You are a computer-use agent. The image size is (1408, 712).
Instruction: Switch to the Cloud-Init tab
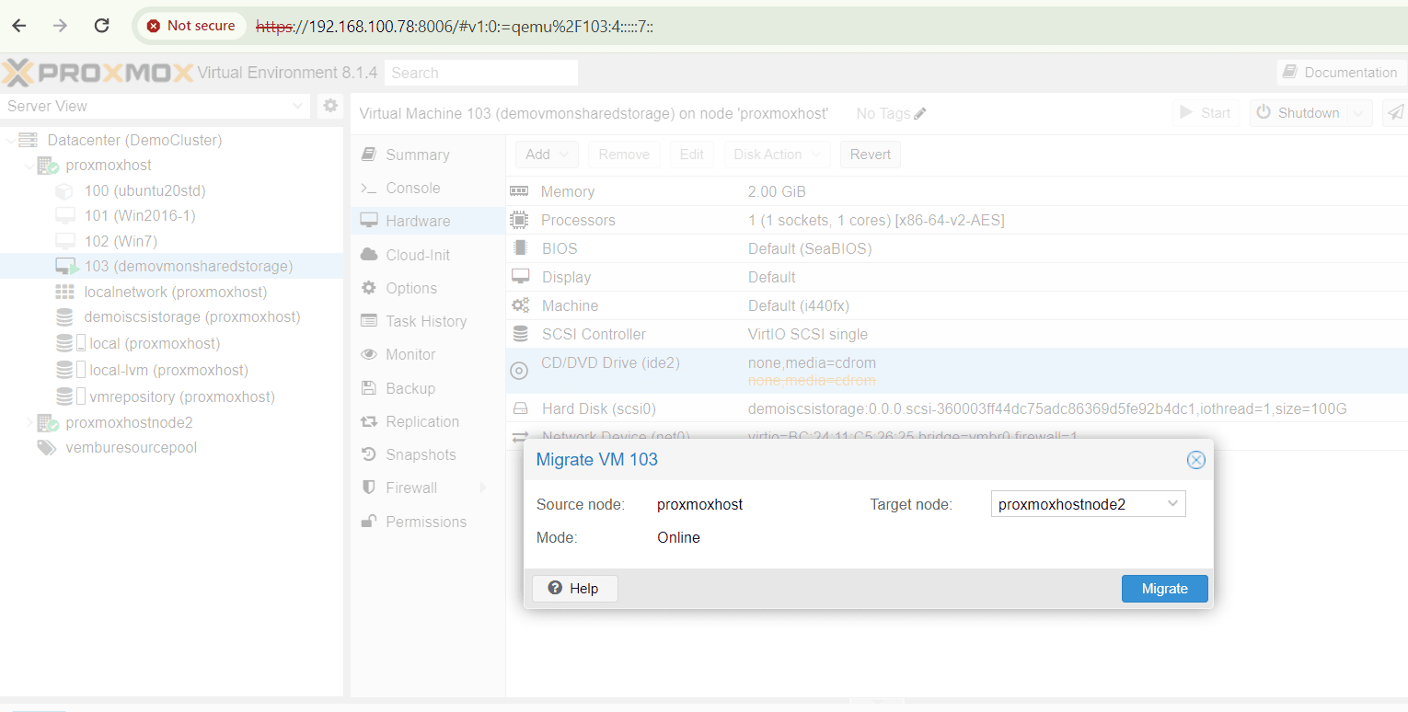428,255
